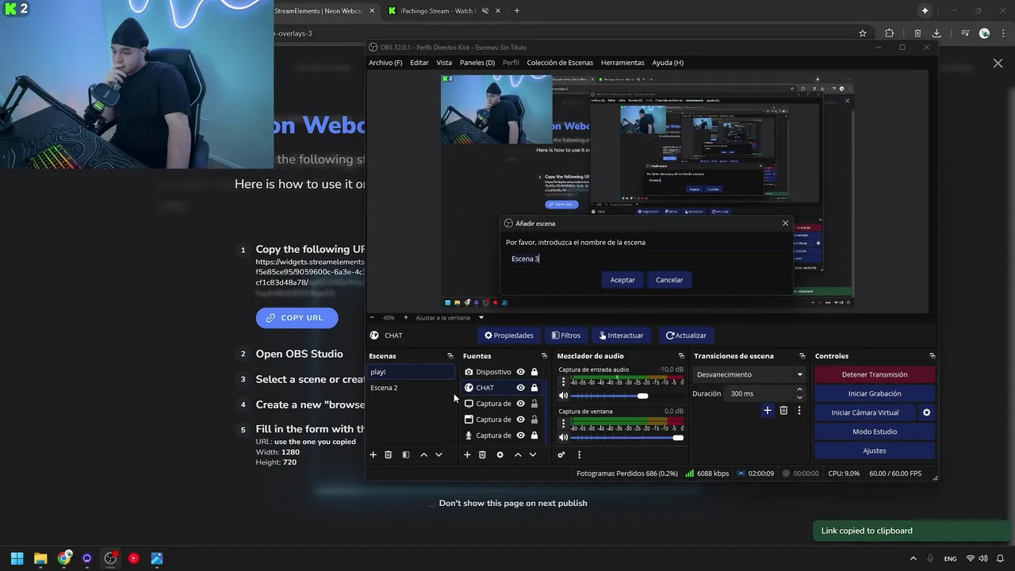The height and width of the screenshot is (571, 1015).
Task: Undock the Fuentes panel icon
Action: (x=544, y=356)
